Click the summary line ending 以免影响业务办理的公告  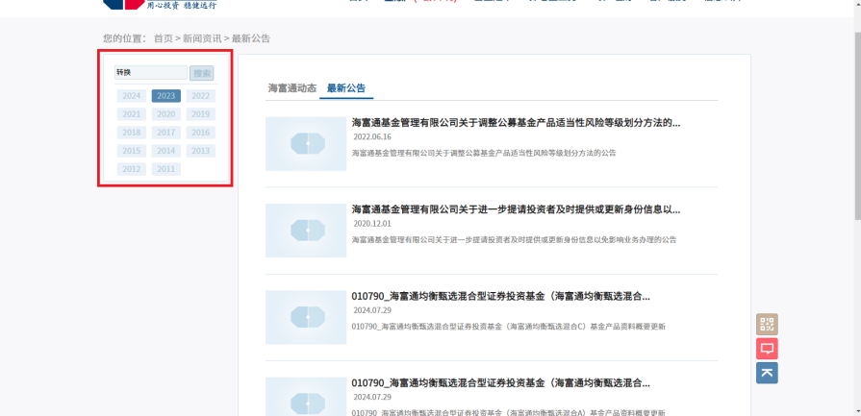pos(514,239)
